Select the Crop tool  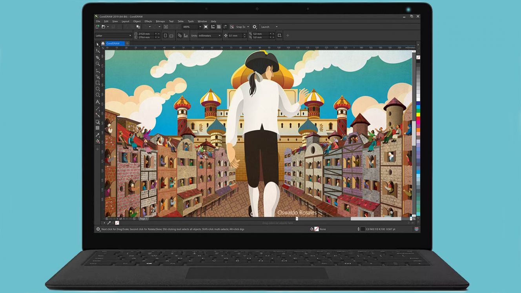(x=98, y=57)
